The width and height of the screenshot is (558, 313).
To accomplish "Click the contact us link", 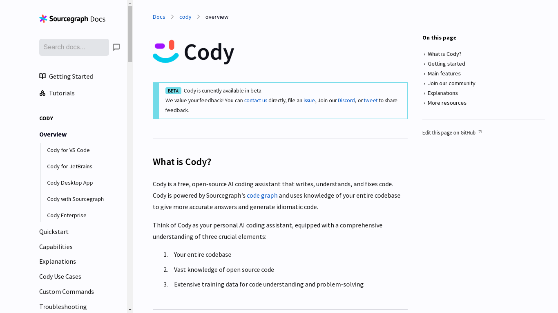I will coord(255,100).
